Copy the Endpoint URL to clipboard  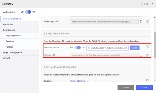point(141,55)
